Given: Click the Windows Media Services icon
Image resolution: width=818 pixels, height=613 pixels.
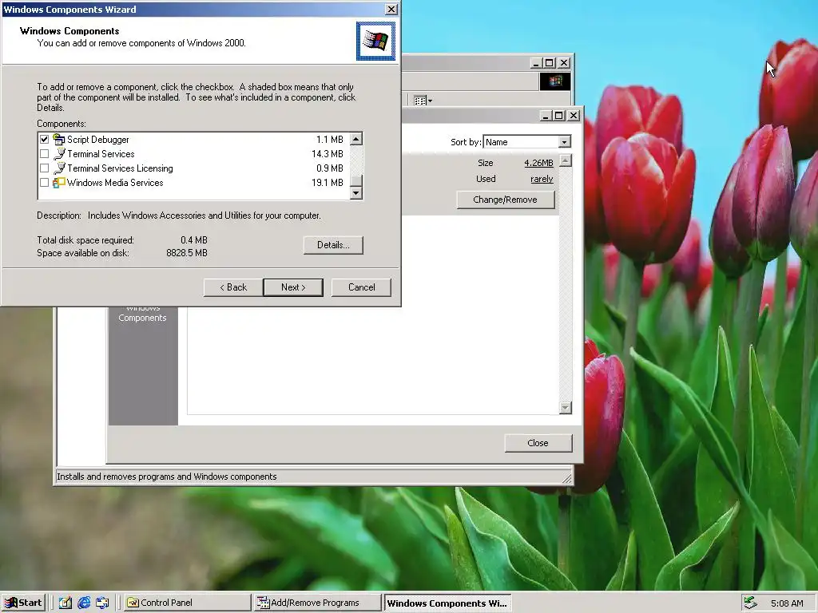Looking at the screenshot, I should pyautogui.click(x=59, y=183).
